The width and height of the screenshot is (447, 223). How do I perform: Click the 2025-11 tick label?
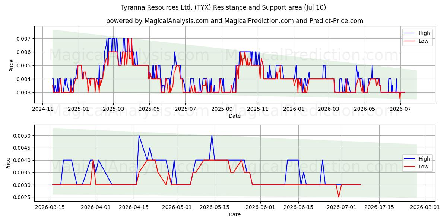click(x=258, y=109)
